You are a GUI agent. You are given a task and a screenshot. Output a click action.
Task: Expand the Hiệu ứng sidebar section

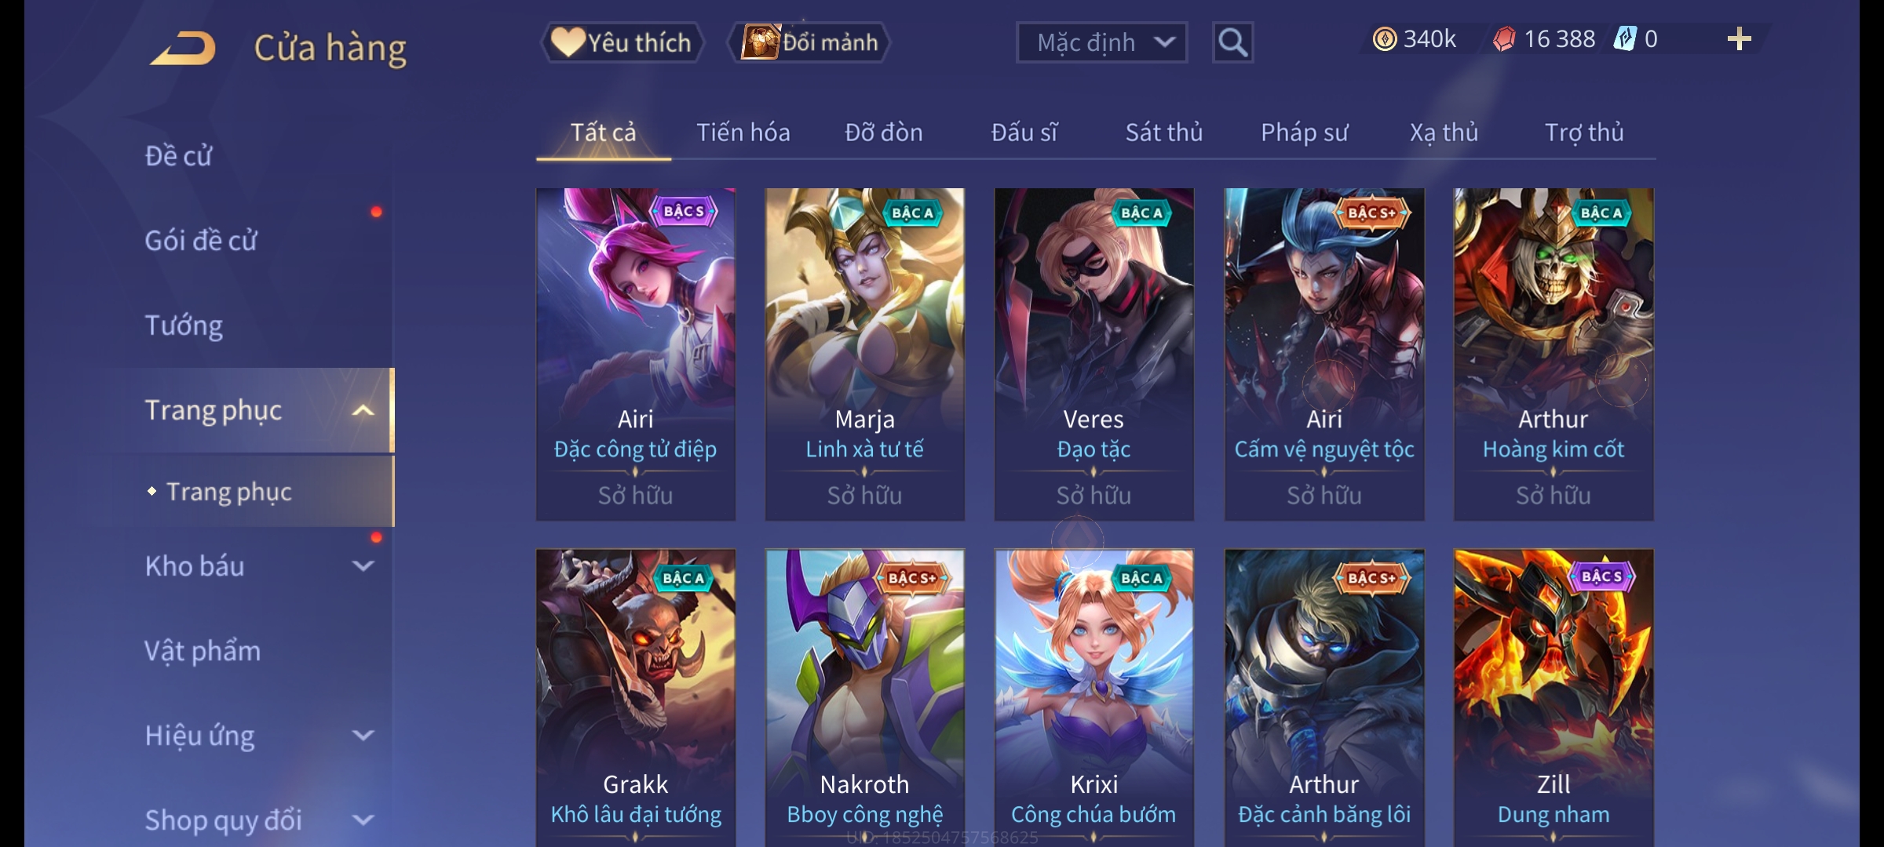tap(363, 735)
